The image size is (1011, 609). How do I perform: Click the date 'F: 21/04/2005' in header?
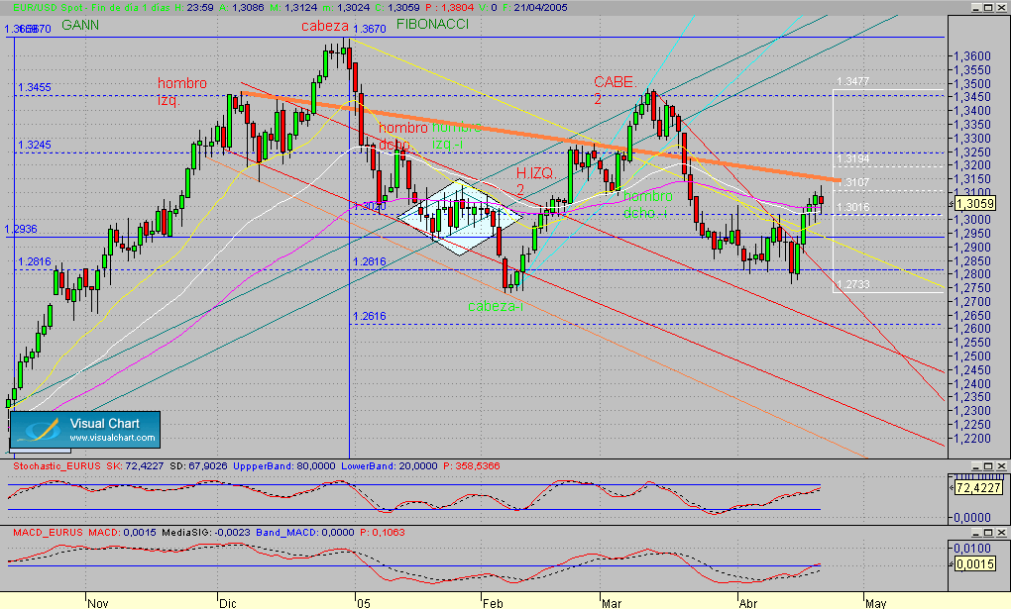pyautogui.click(x=536, y=8)
